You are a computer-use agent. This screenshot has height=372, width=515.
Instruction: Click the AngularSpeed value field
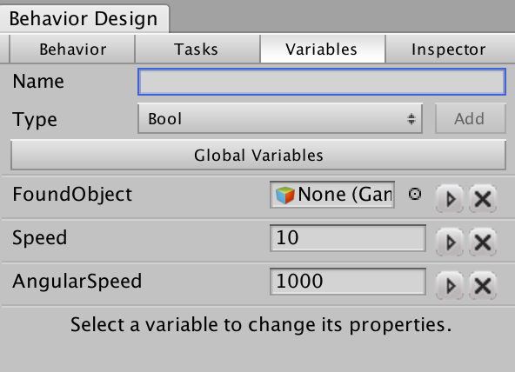coord(348,282)
